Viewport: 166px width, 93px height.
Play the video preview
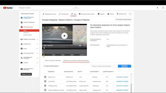tap(65, 36)
